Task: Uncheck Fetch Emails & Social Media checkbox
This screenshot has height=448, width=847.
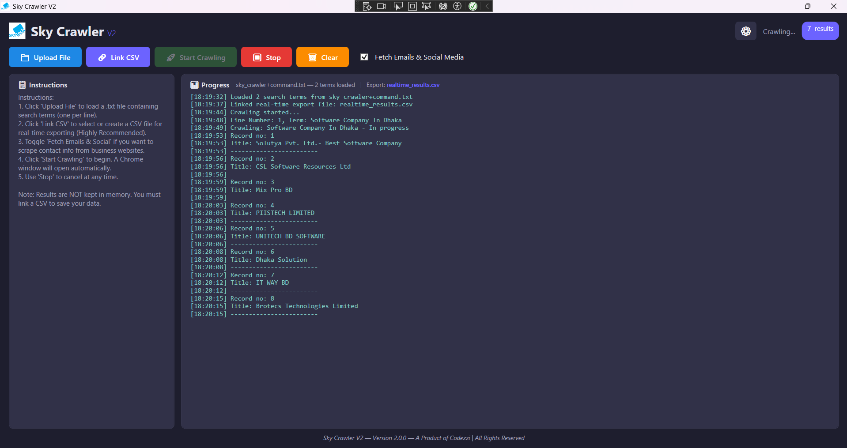Action: (x=364, y=57)
